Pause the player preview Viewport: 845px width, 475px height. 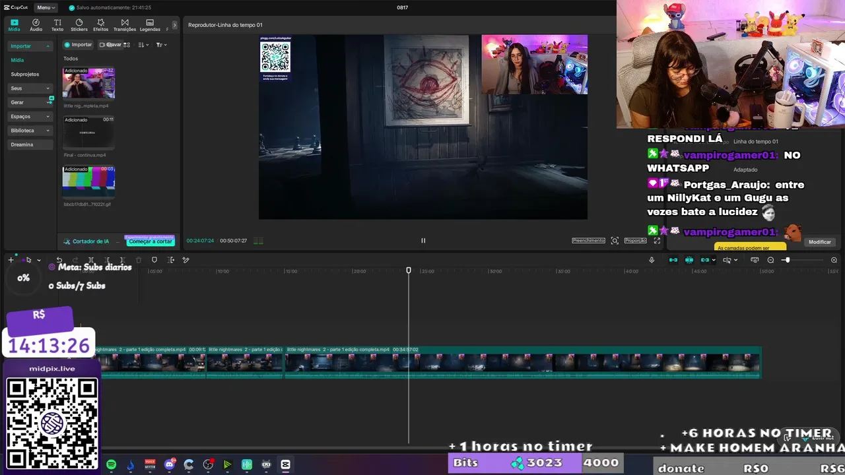pos(423,241)
